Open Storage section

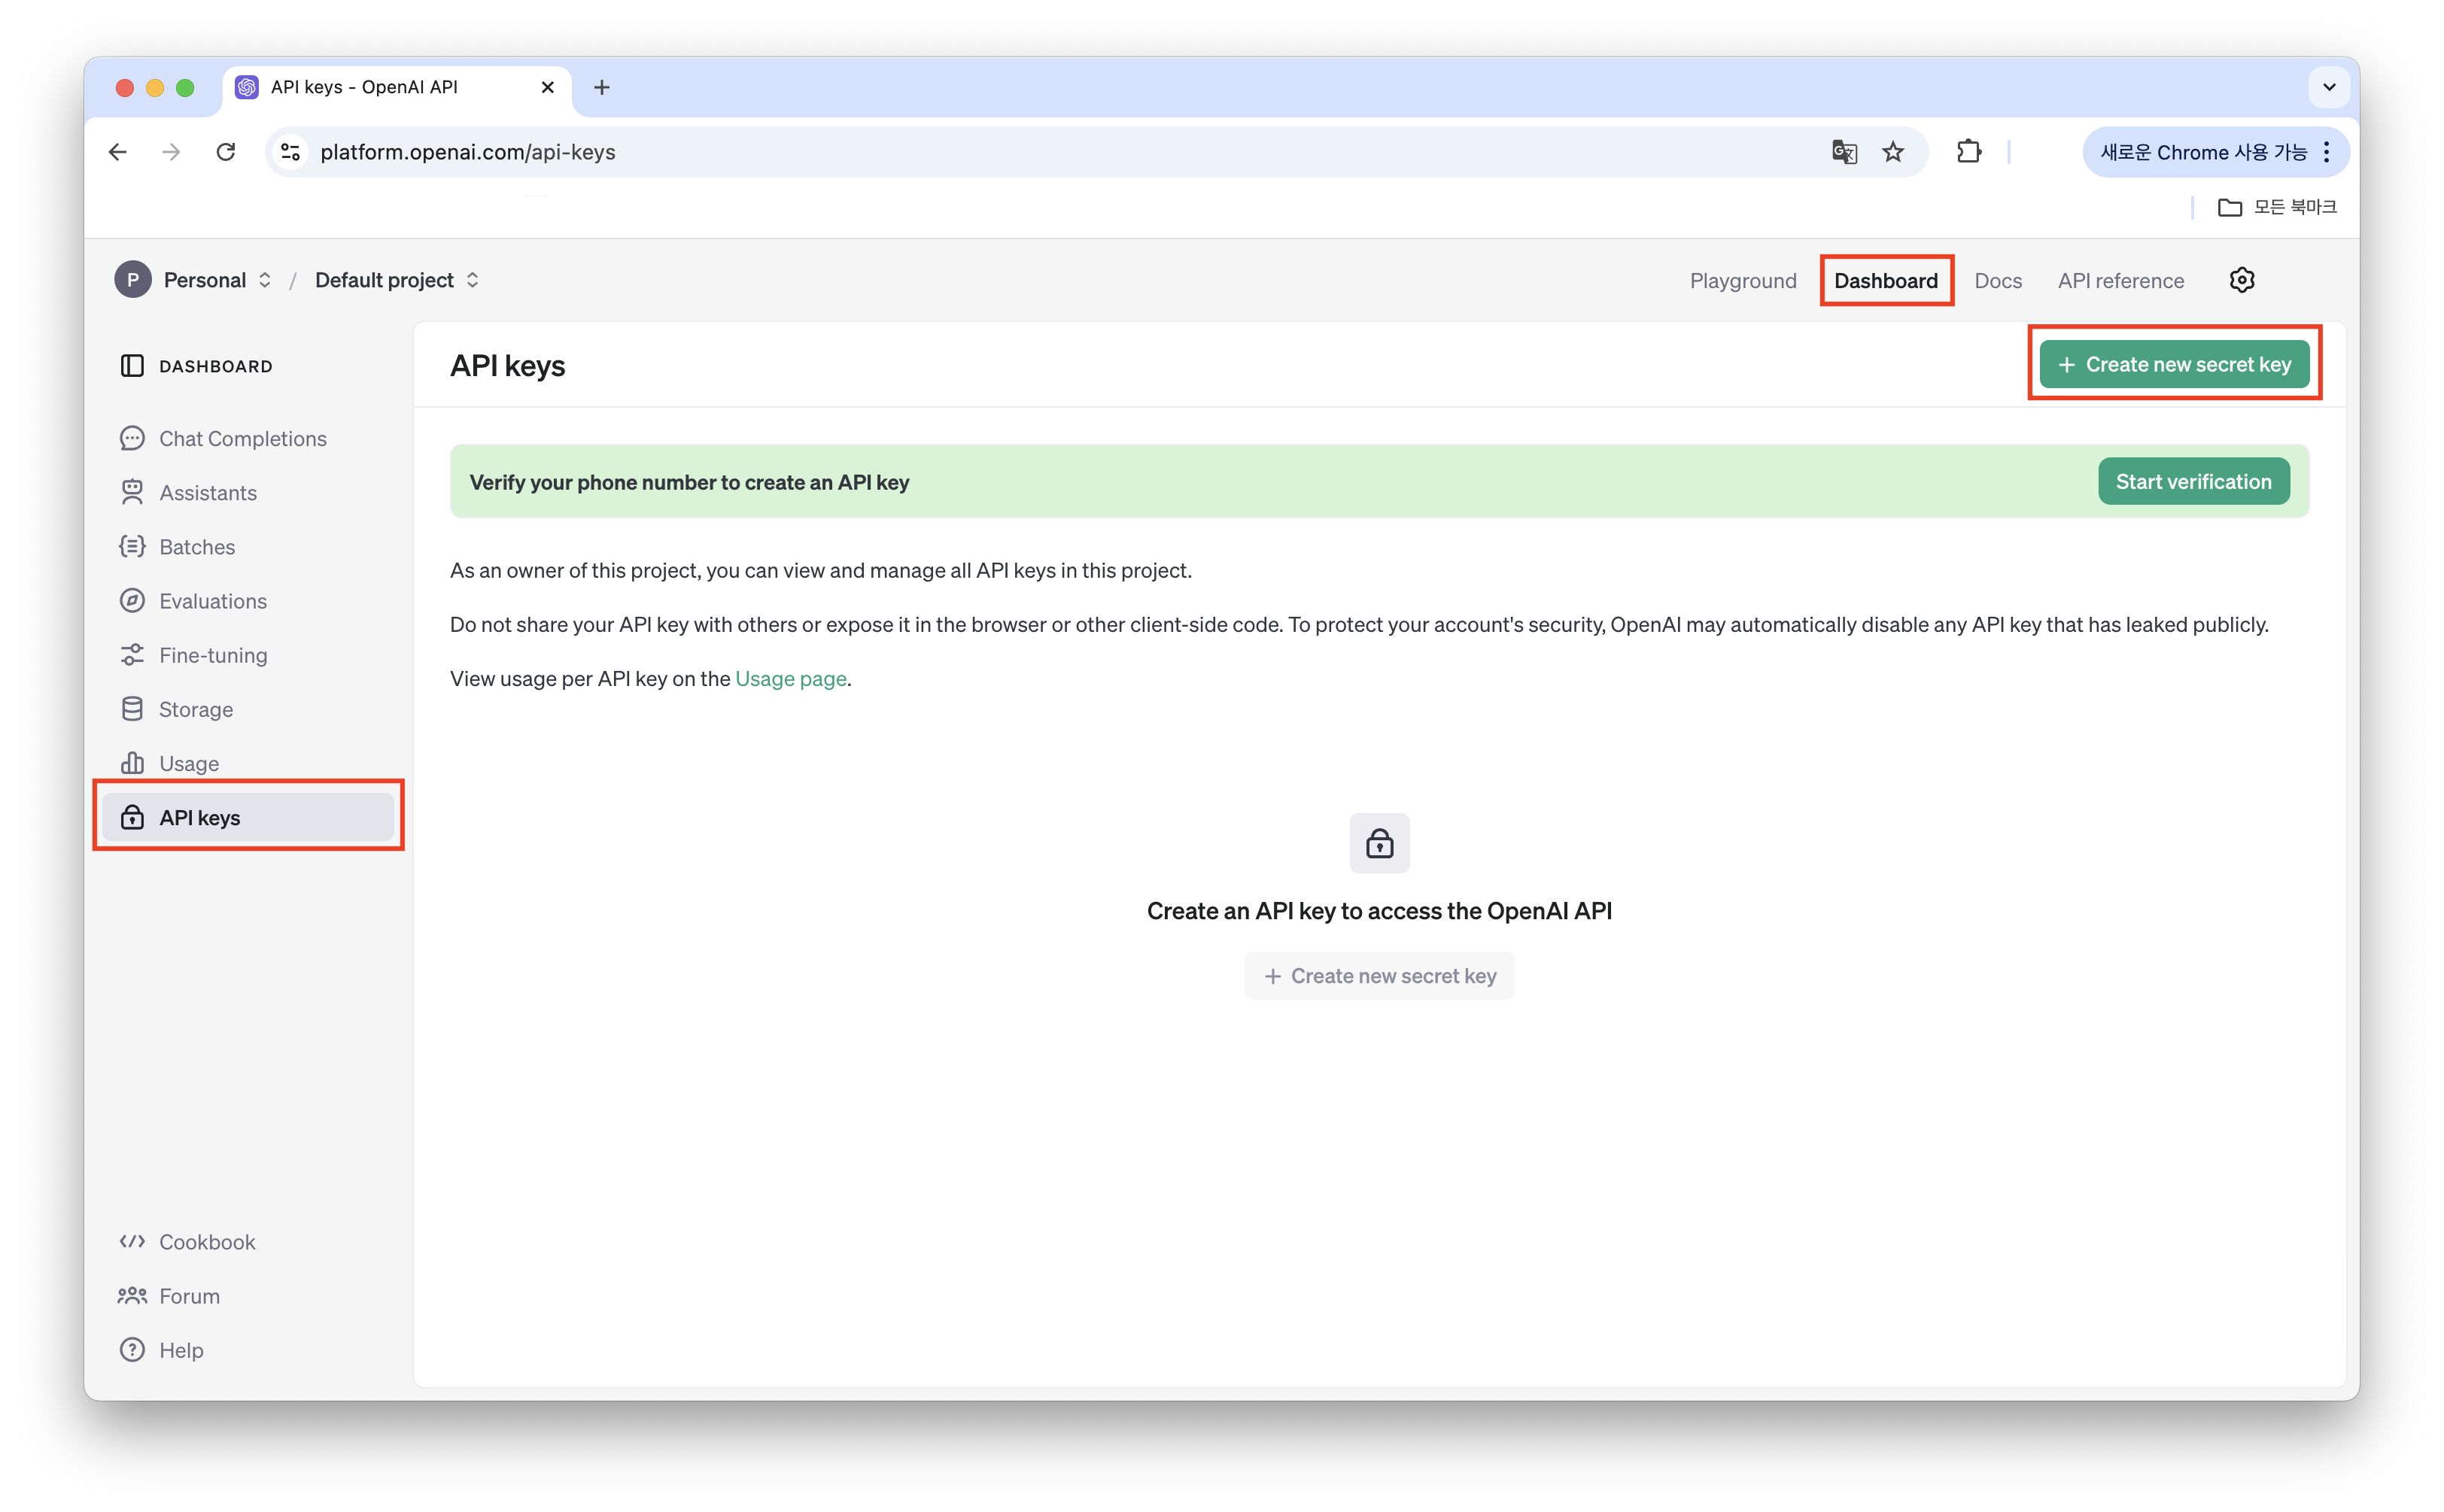pyautogui.click(x=195, y=709)
